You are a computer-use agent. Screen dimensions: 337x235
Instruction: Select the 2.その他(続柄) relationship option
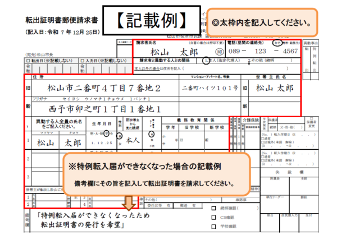click(270, 61)
